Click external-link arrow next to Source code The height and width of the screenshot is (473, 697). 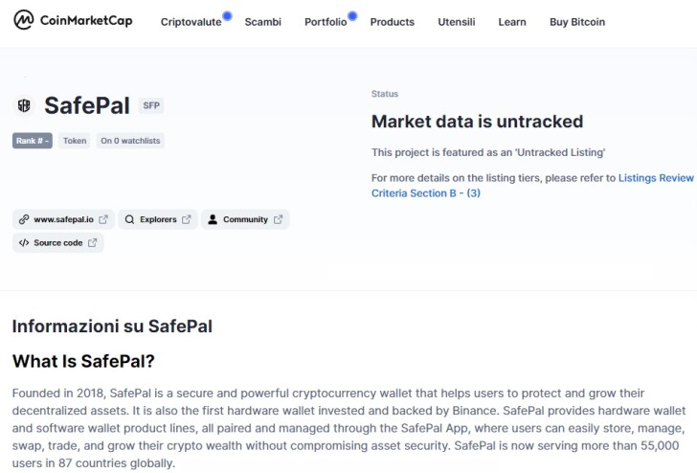tap(93, 243)
